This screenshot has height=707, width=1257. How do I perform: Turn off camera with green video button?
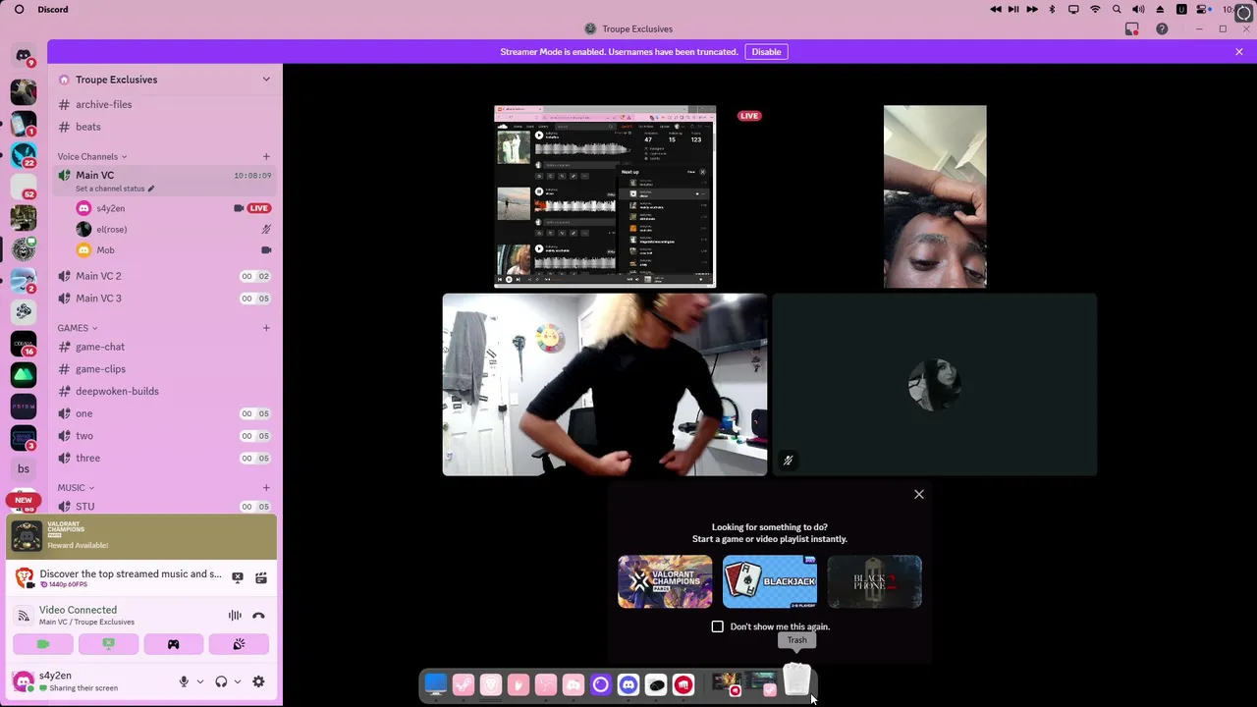click(x=43, y=644)
